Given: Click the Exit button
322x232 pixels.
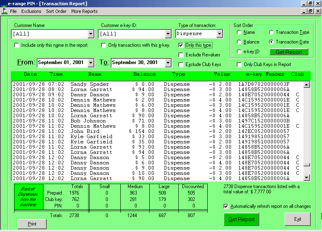Looking at the screenshot, I should (x=297, y=219).
